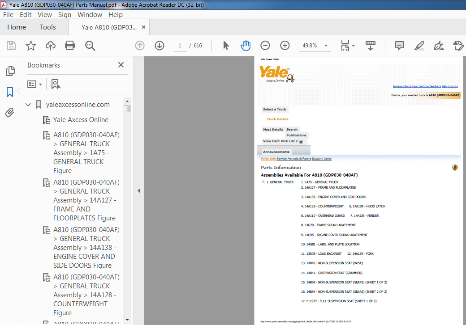Select the Highlight text tool

[x=419, y=46]
